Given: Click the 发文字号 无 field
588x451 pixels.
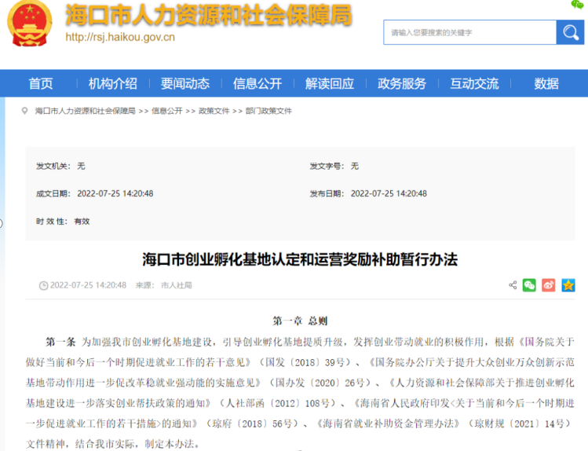Looking at the screenshot, I should coord(334,166).
